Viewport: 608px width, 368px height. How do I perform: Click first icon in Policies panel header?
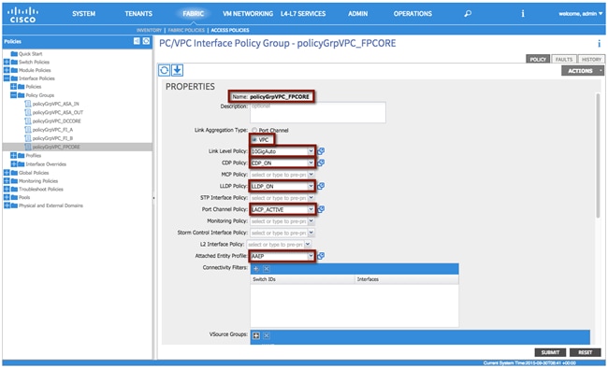pos(137,41)
